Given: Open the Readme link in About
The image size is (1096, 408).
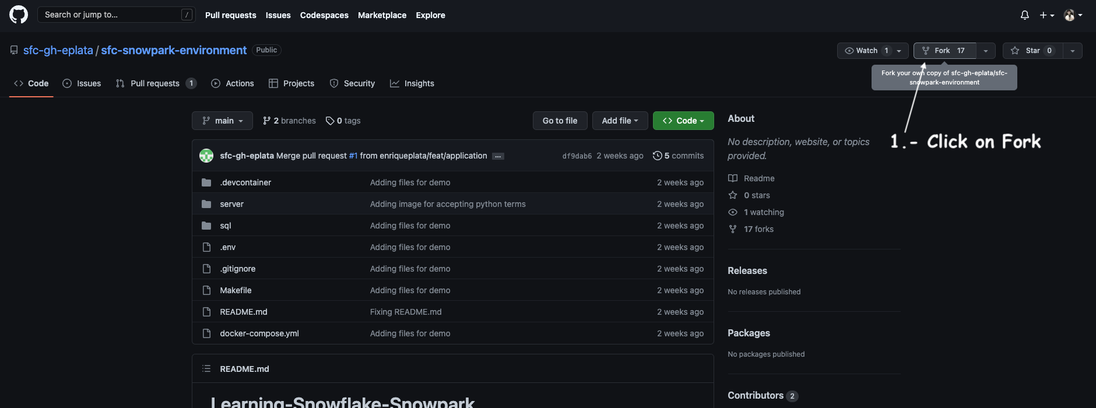Looking at the screenshot, I should tap(751, 178).
